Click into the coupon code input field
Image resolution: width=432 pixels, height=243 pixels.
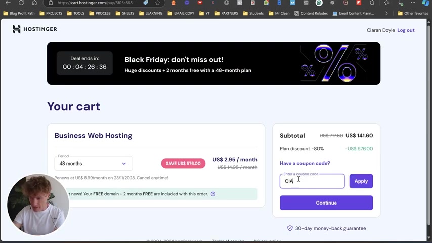tap(312, 181)
